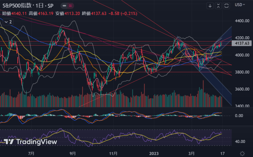Viewport: 253px width, 157px height.
Task: Click the move pane down arrow icon
Action: point(210,6)
